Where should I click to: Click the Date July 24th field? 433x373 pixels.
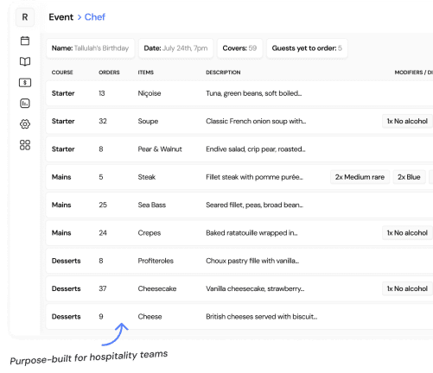[x=175, y=48]
